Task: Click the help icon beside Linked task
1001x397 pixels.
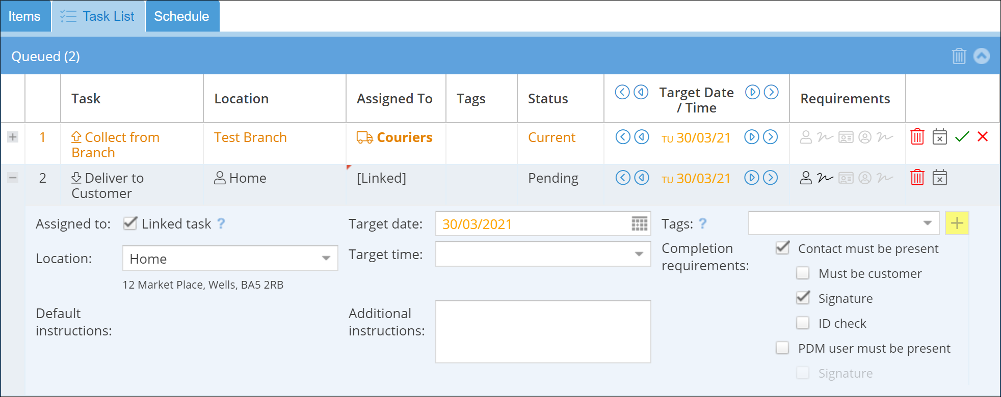Action: pyautogui.click(x=221, y=223)
